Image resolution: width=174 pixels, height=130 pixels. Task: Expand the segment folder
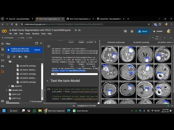pos(9,86)
